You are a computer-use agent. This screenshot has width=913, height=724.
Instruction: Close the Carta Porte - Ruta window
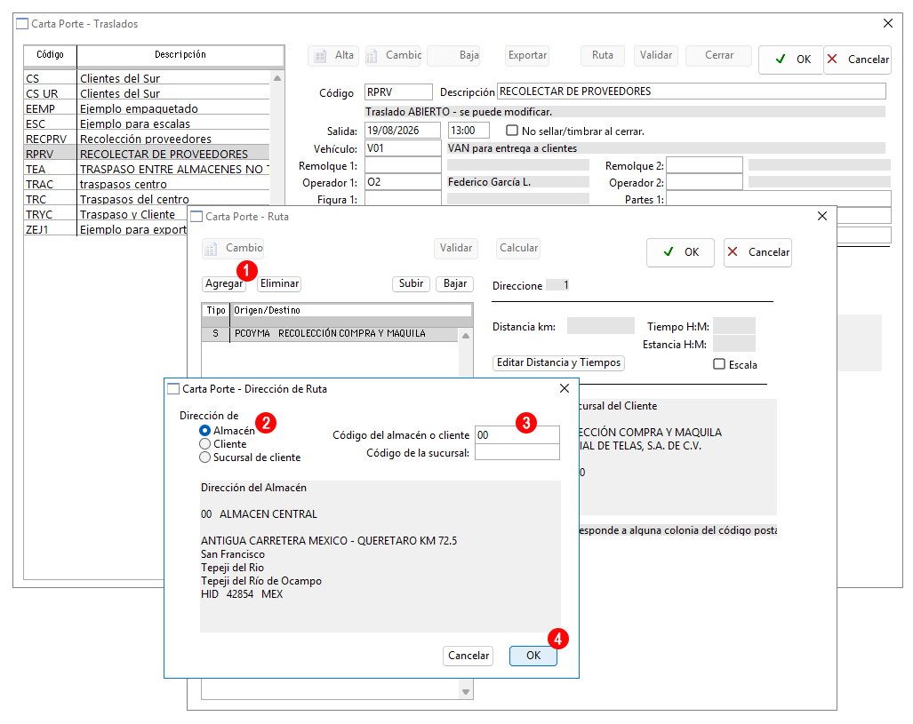[822, 216]
